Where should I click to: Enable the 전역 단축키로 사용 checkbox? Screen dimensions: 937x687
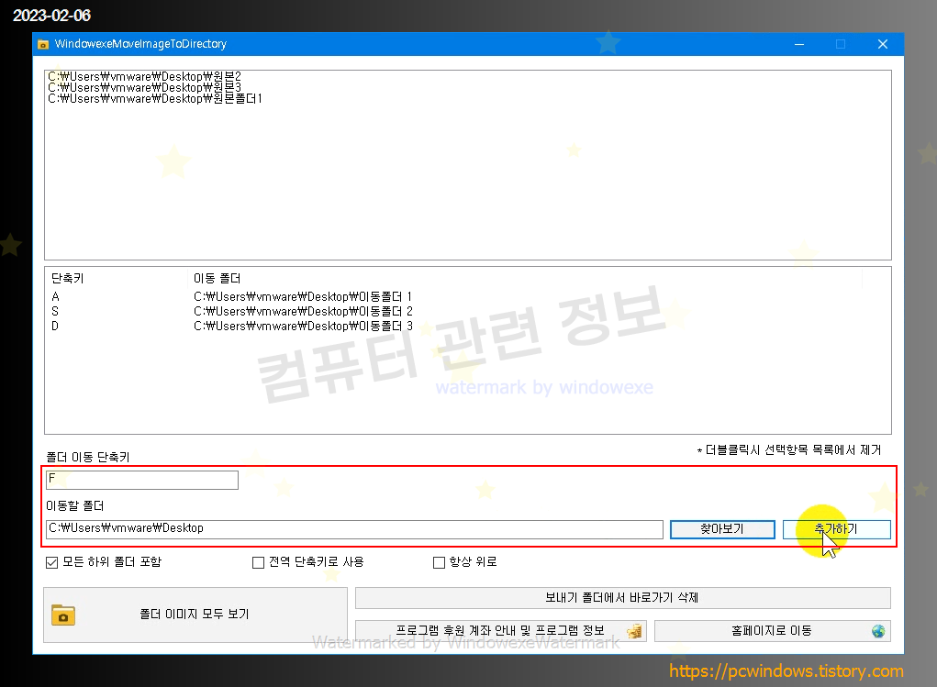tap(258, 562)
